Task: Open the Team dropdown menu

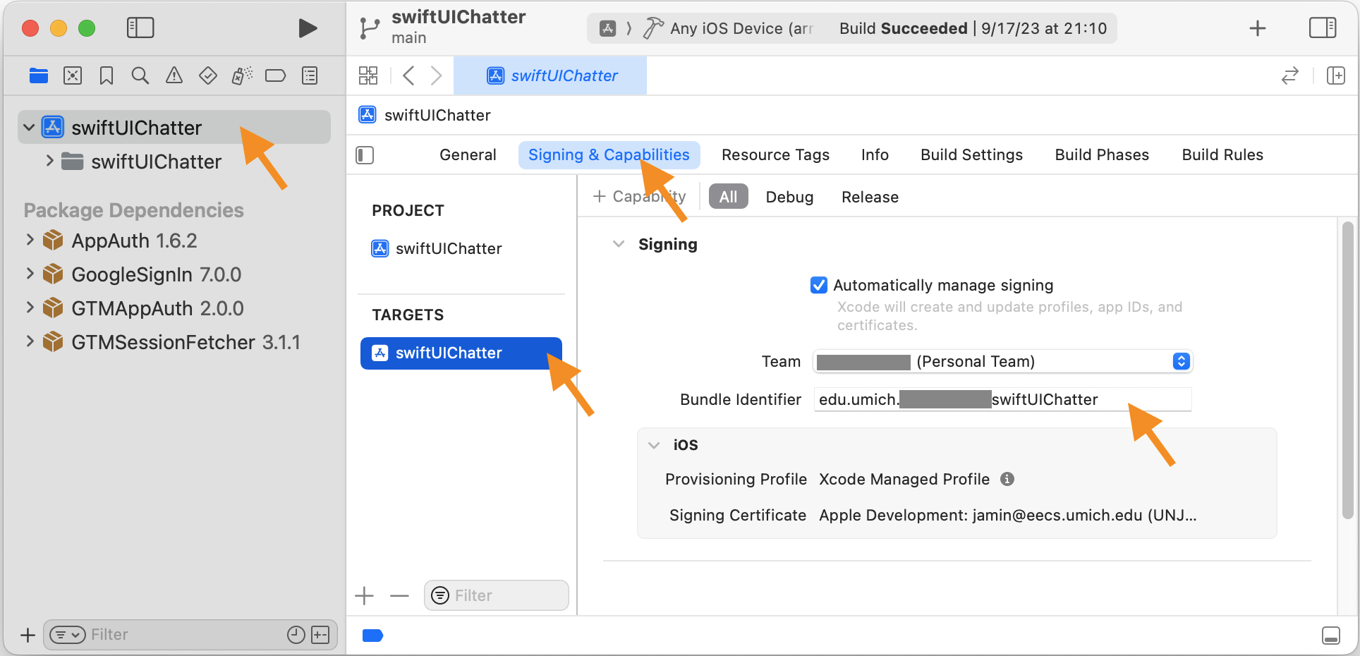Action: tap(1181, 361)
